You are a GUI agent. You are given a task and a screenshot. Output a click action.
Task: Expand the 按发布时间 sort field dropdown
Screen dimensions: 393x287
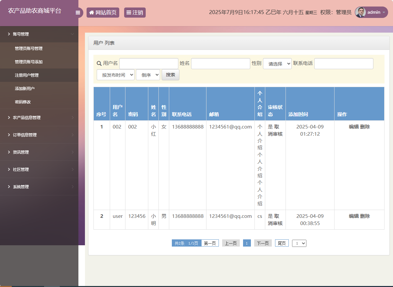[x=116, y=75]
